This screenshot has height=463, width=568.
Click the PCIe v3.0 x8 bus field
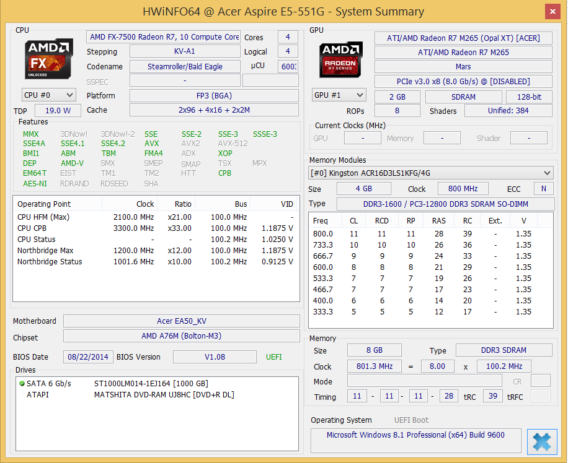463,81
